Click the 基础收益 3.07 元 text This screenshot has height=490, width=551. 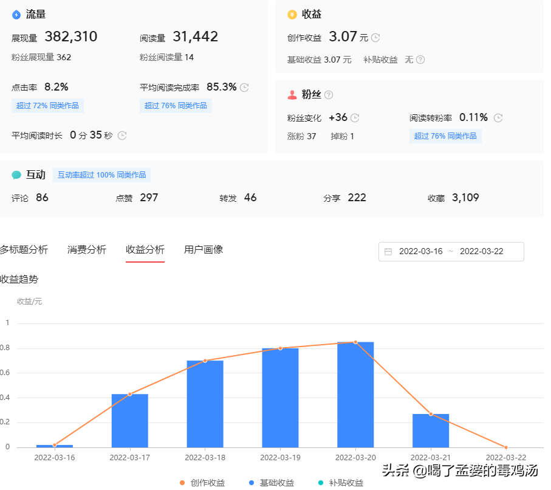click(x=319, y=60)
